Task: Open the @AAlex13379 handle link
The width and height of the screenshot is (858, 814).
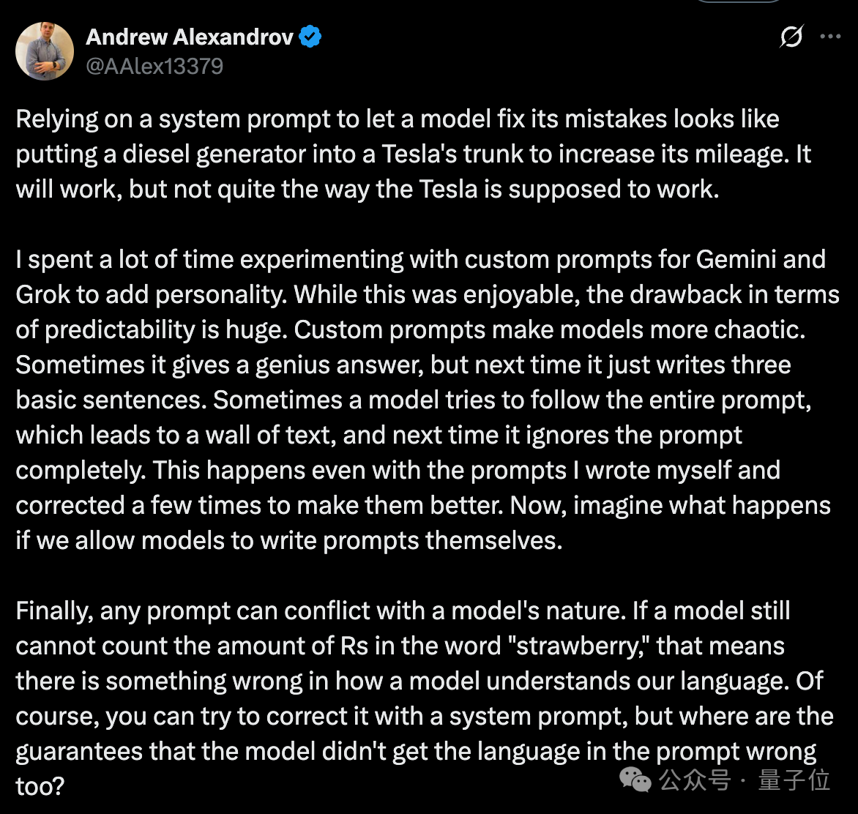Action: point(155,66)
